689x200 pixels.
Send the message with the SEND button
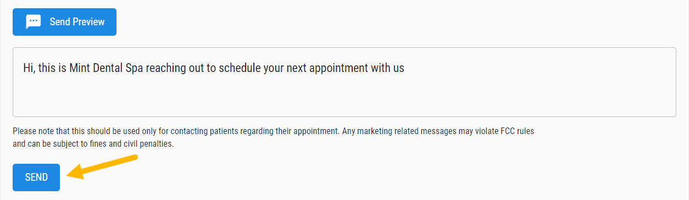(36, 177)
